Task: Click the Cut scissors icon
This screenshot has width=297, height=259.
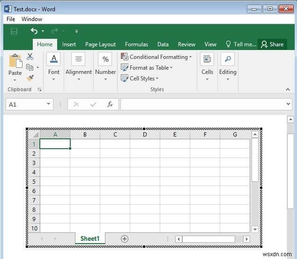Action: tap(30, 57)
